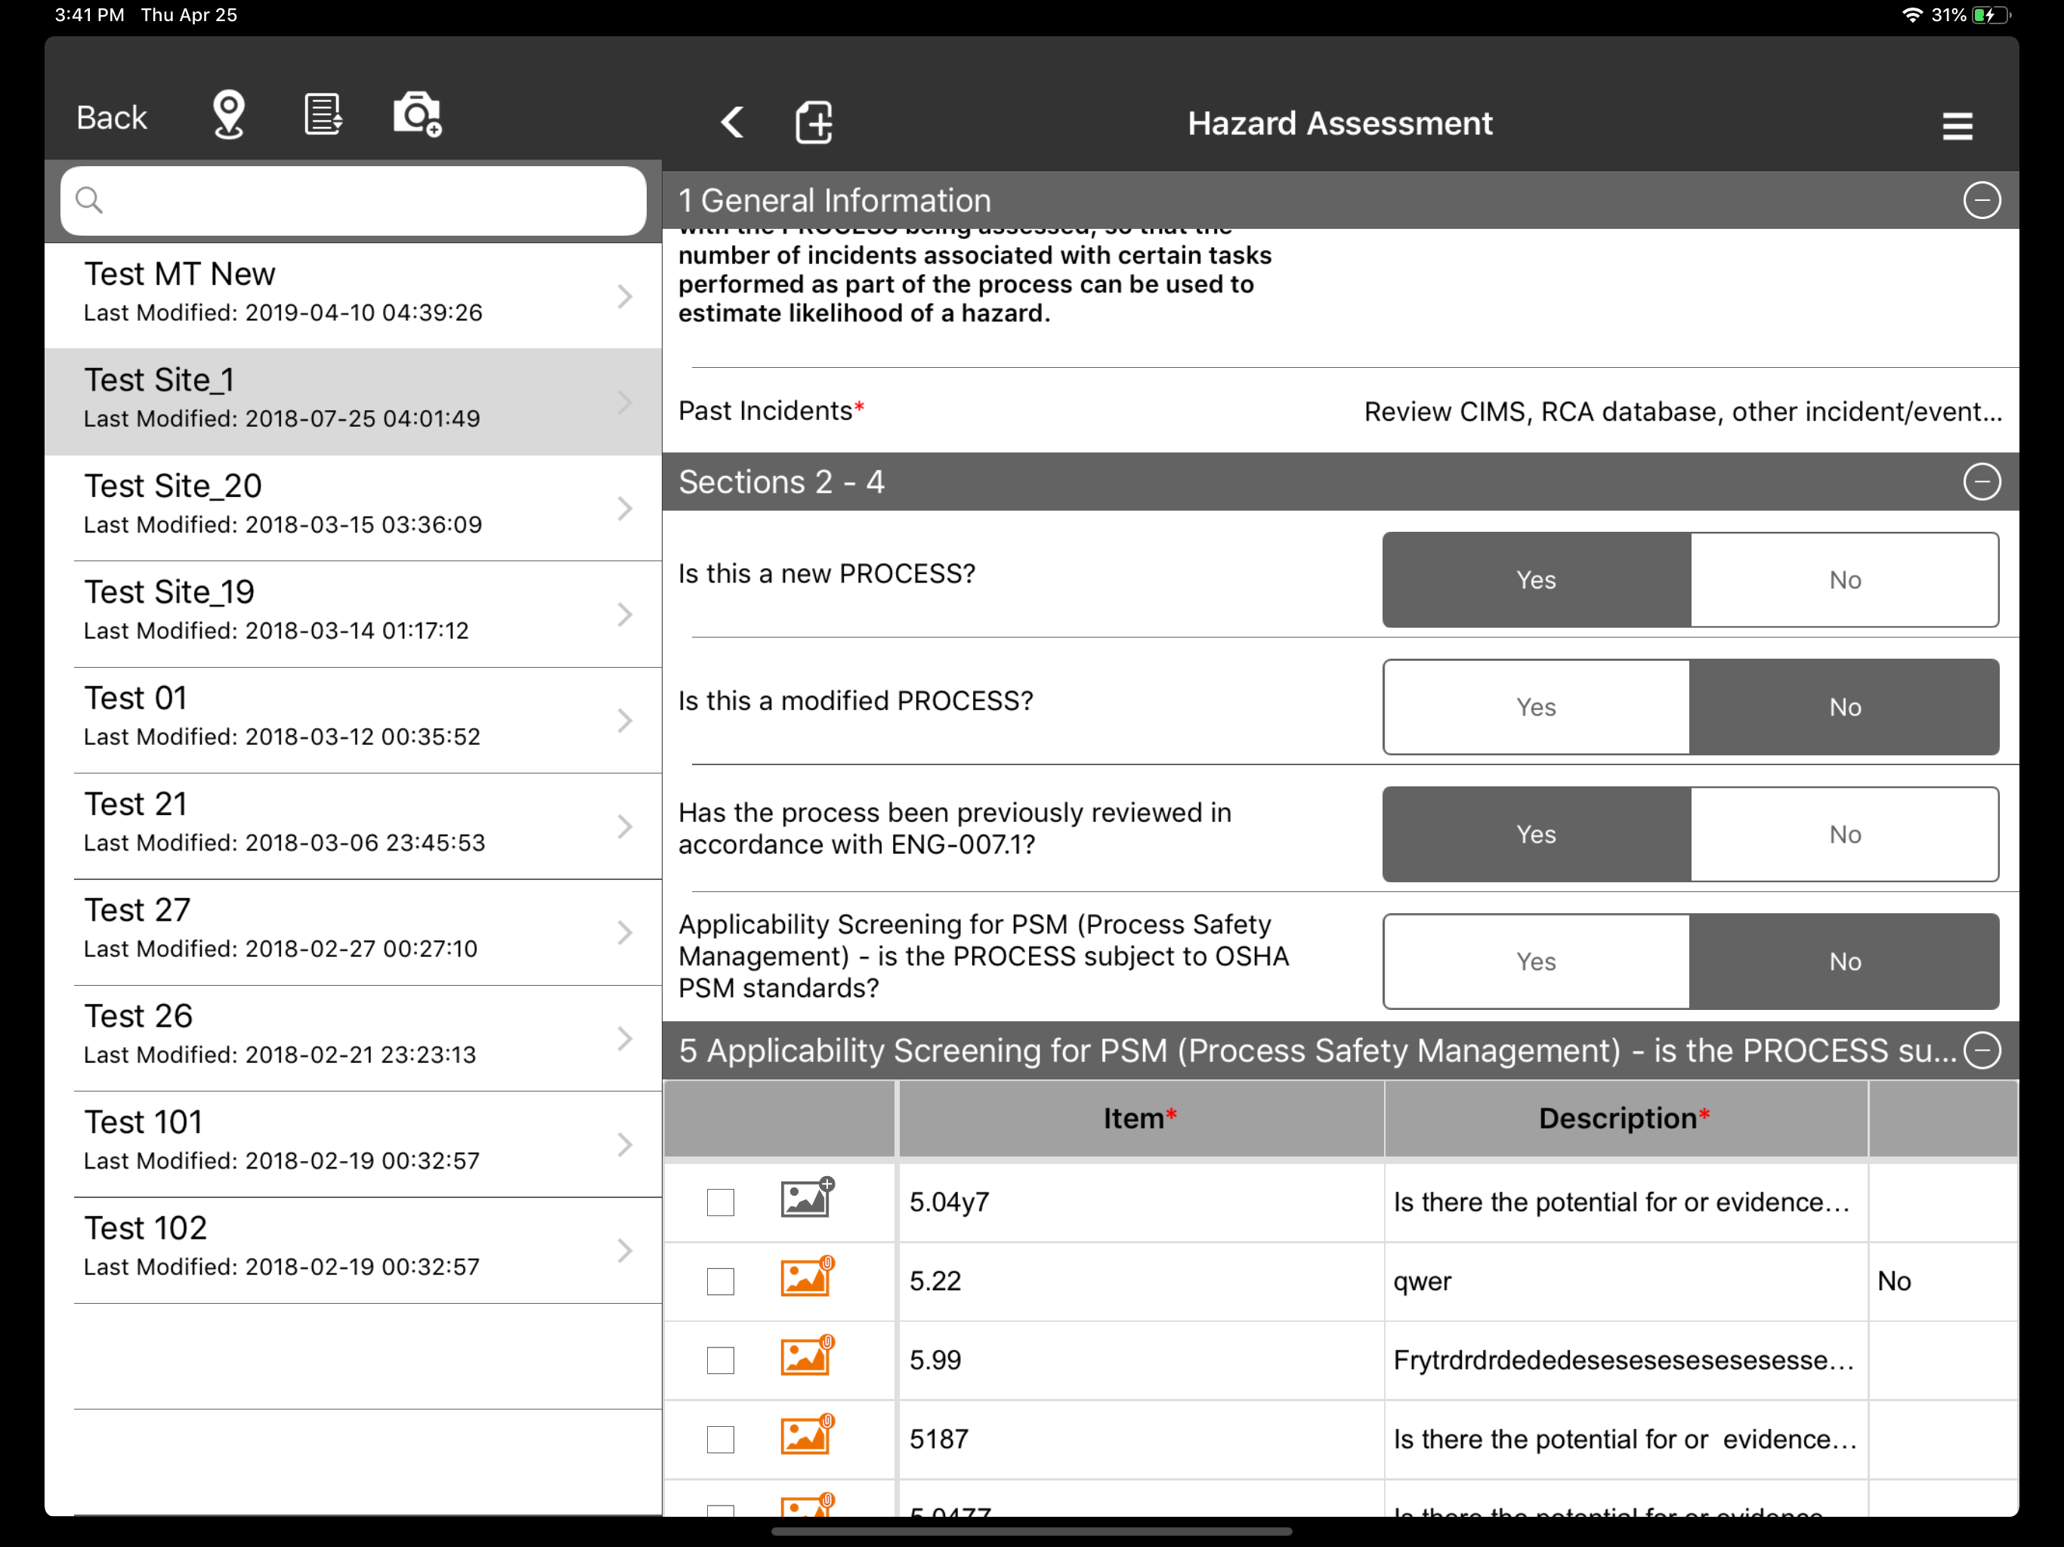Tap the image icon for item 5.04y7

(x=806, y=1199)
